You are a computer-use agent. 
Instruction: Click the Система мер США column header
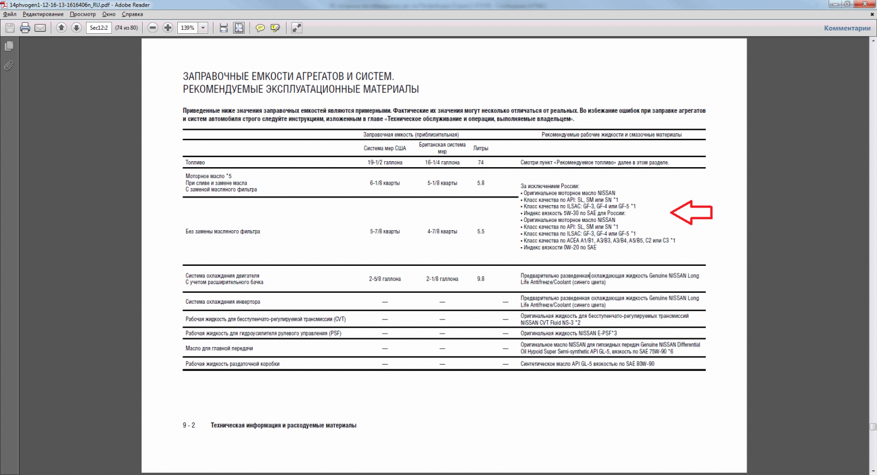(385, 148)
